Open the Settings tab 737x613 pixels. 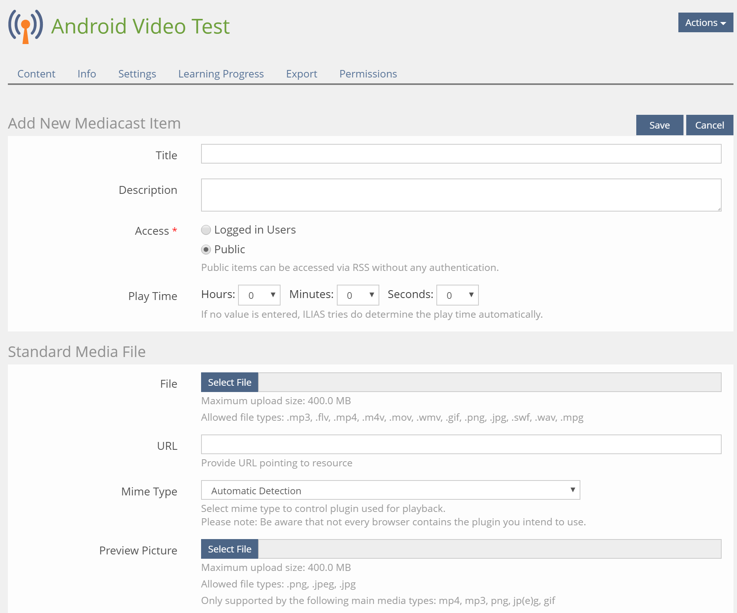[137, 74]
